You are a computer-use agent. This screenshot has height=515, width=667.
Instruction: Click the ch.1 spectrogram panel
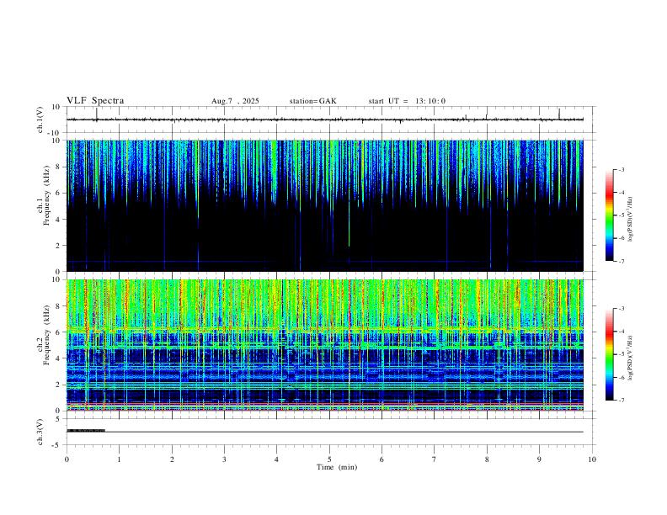coord(325,205)
